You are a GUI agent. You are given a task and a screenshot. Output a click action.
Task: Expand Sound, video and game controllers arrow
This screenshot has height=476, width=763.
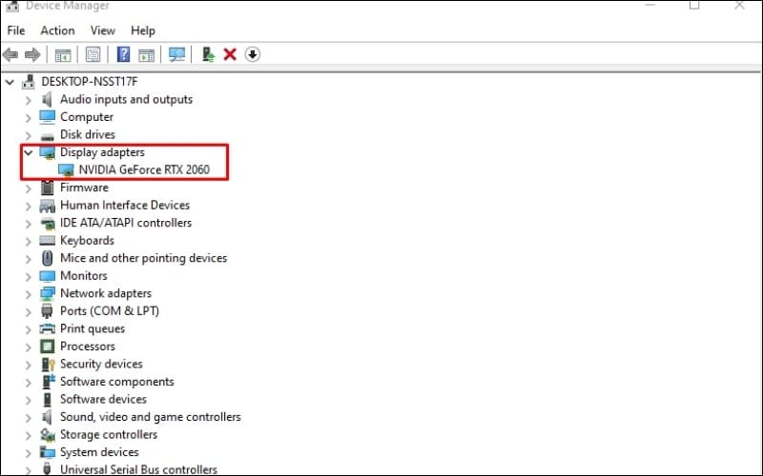(x=29, y=418)
